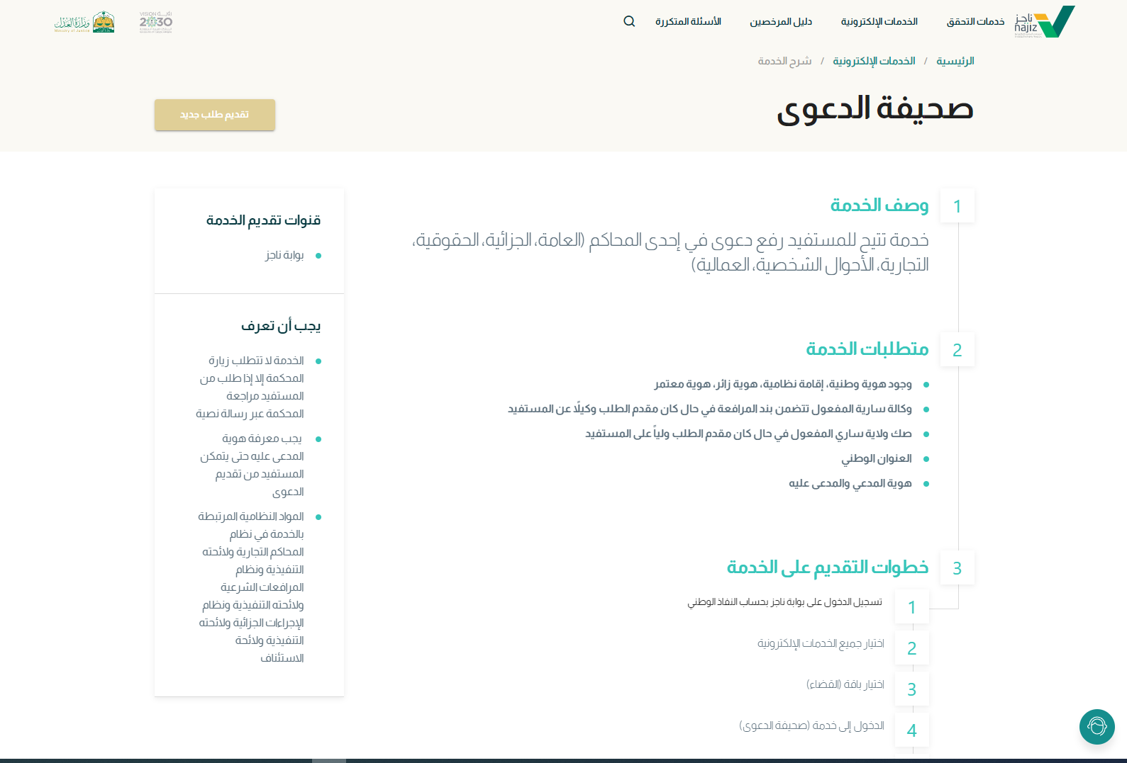Select step 2 number box
The width and height of the screenshot is (1127, 763).
(x=912, y=648)
